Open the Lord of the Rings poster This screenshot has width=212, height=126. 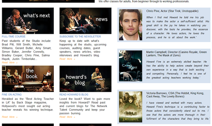tap(130, 107)
